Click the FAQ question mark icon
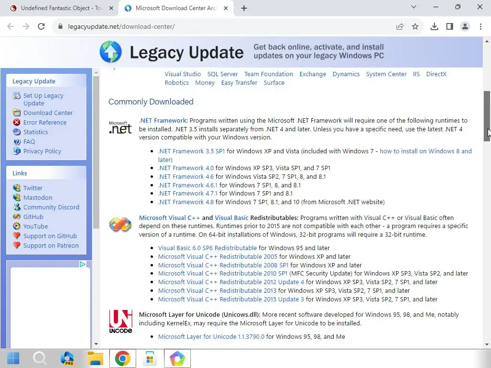The image size is (491, 368). point(17,141)
